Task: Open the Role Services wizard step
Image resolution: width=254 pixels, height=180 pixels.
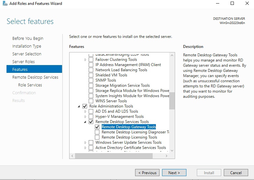Action: (x=30, y=85)
